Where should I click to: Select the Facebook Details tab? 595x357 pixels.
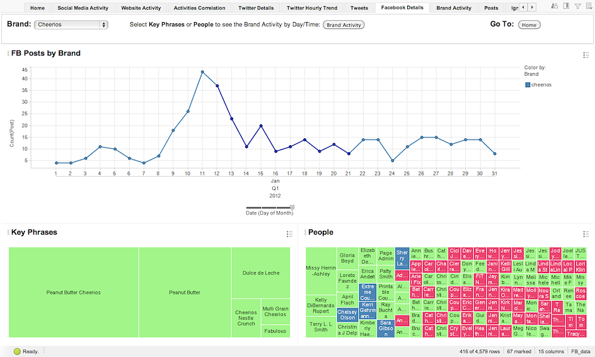tap(402, 7)
